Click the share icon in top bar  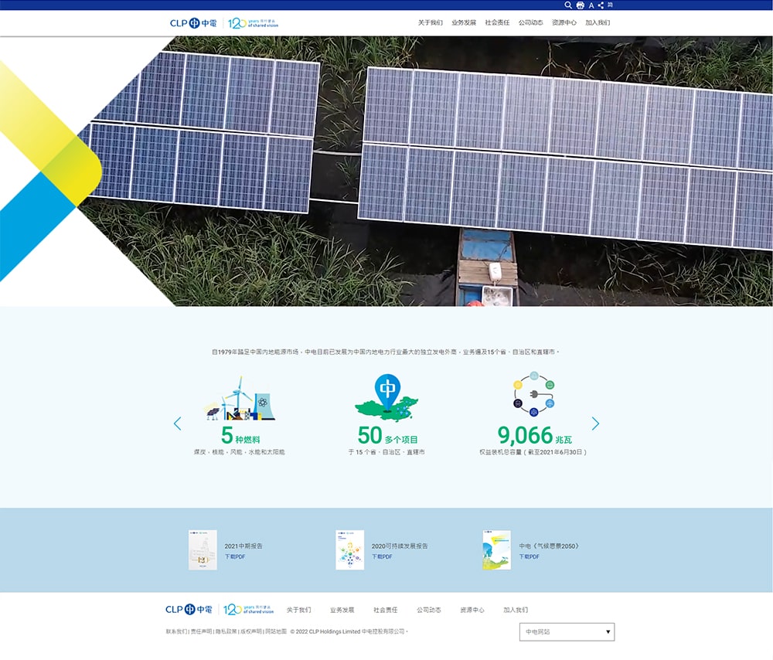pyautogui.click(x=601, y=5)
